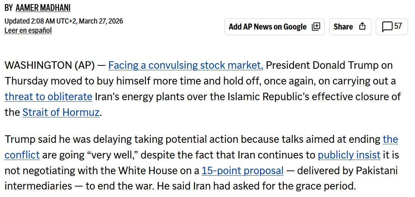The height and width of the screenshot is (197, 415).
Task: Follow the 15-point proposal link
Action: click(x=242, y=171)
